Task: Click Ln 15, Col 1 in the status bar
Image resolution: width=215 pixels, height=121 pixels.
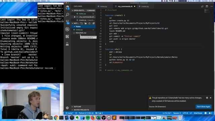Action: (x=167, y=113)
